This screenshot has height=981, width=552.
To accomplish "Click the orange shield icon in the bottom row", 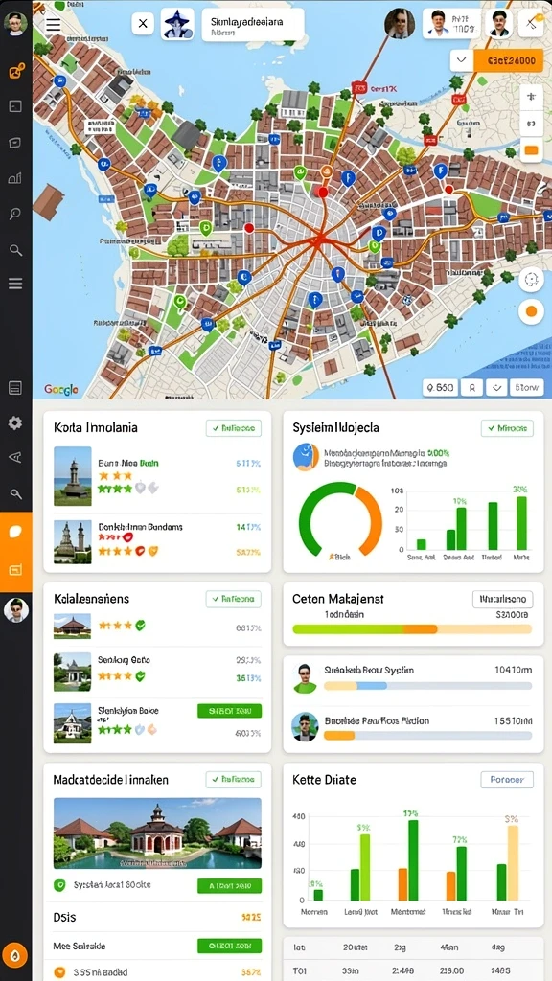I will click(x=59, y=972).
